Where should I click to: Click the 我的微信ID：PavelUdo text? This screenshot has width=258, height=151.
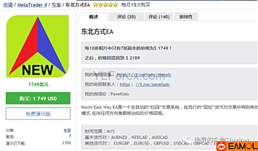(107, 94)
